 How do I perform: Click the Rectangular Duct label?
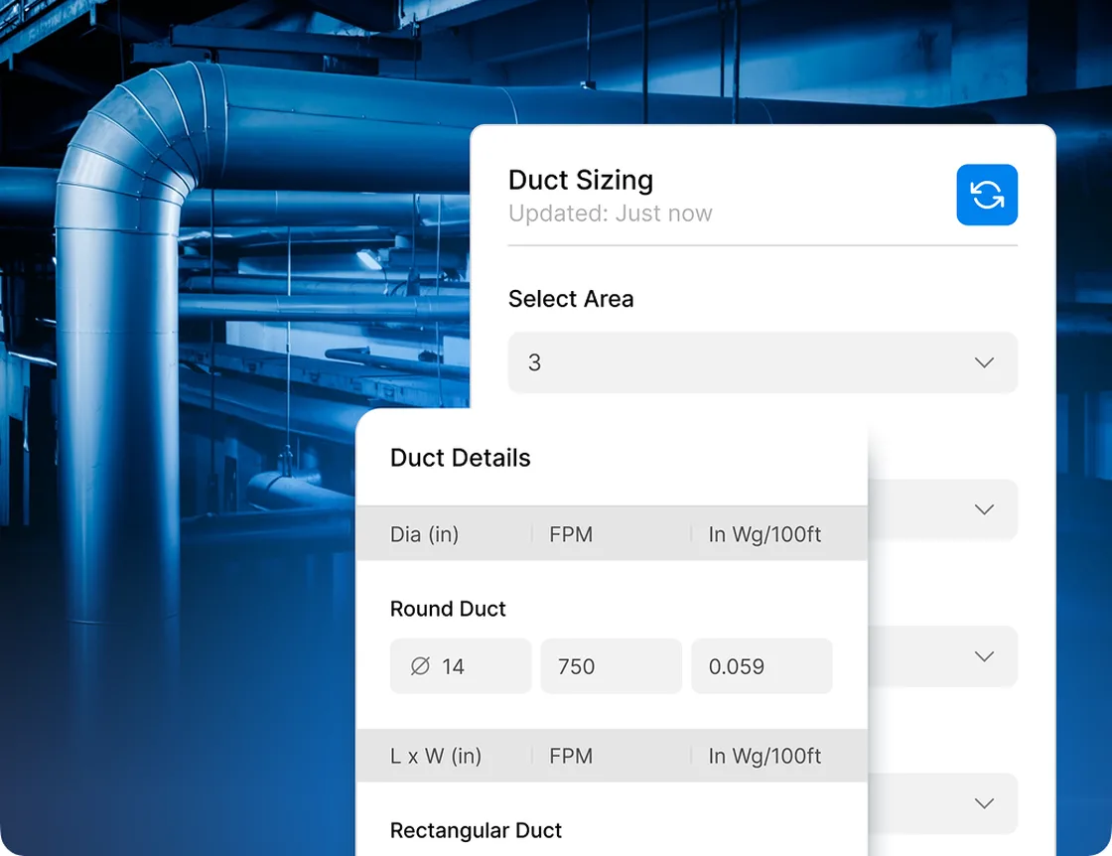[x=476, y=830]
